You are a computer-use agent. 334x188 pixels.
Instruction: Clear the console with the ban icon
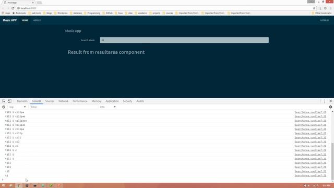(x=4, y=107)
